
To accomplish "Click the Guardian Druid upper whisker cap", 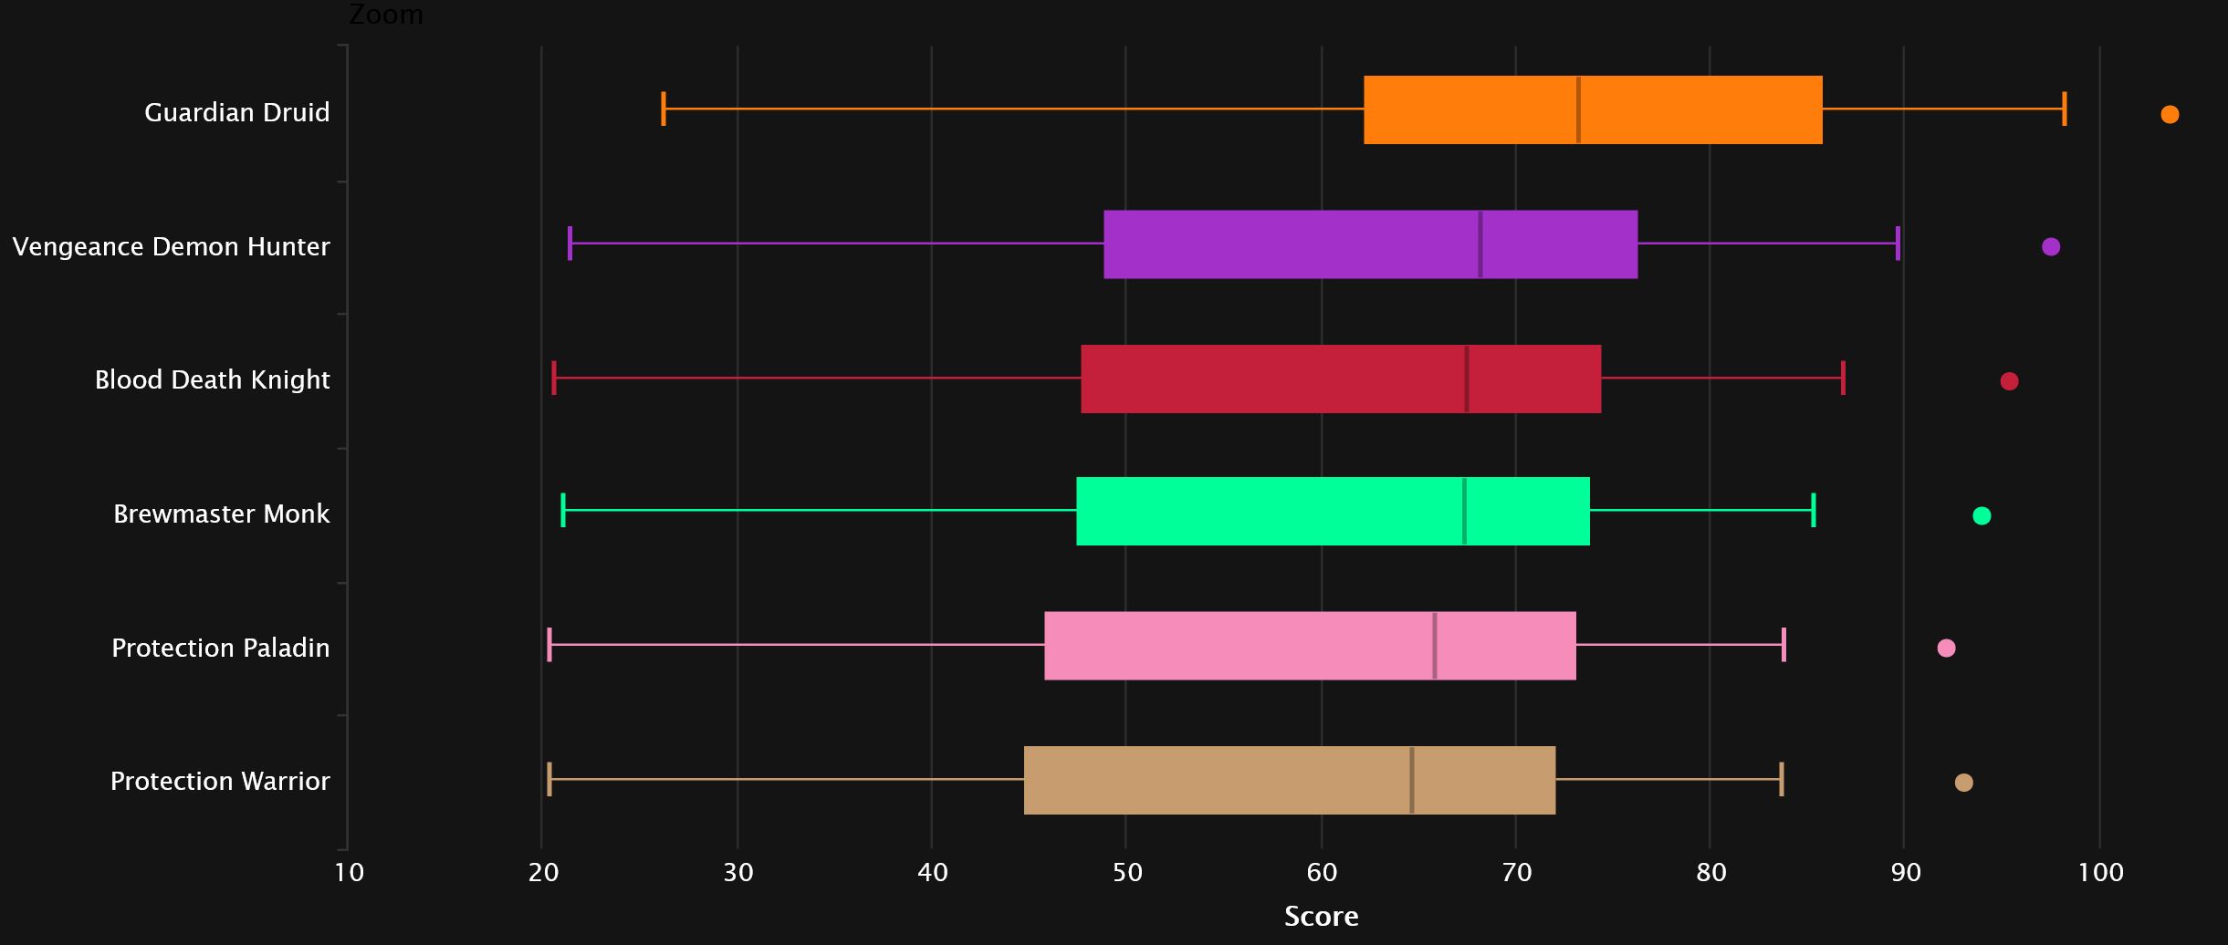I will (2065, 109).
